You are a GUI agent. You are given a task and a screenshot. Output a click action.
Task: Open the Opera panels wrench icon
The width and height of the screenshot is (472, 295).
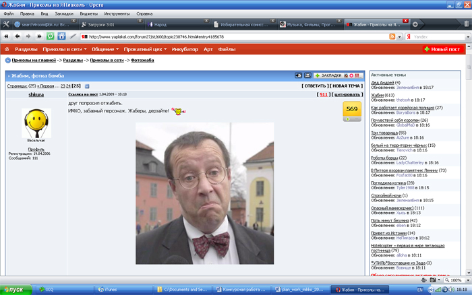[x=6, y=24]
